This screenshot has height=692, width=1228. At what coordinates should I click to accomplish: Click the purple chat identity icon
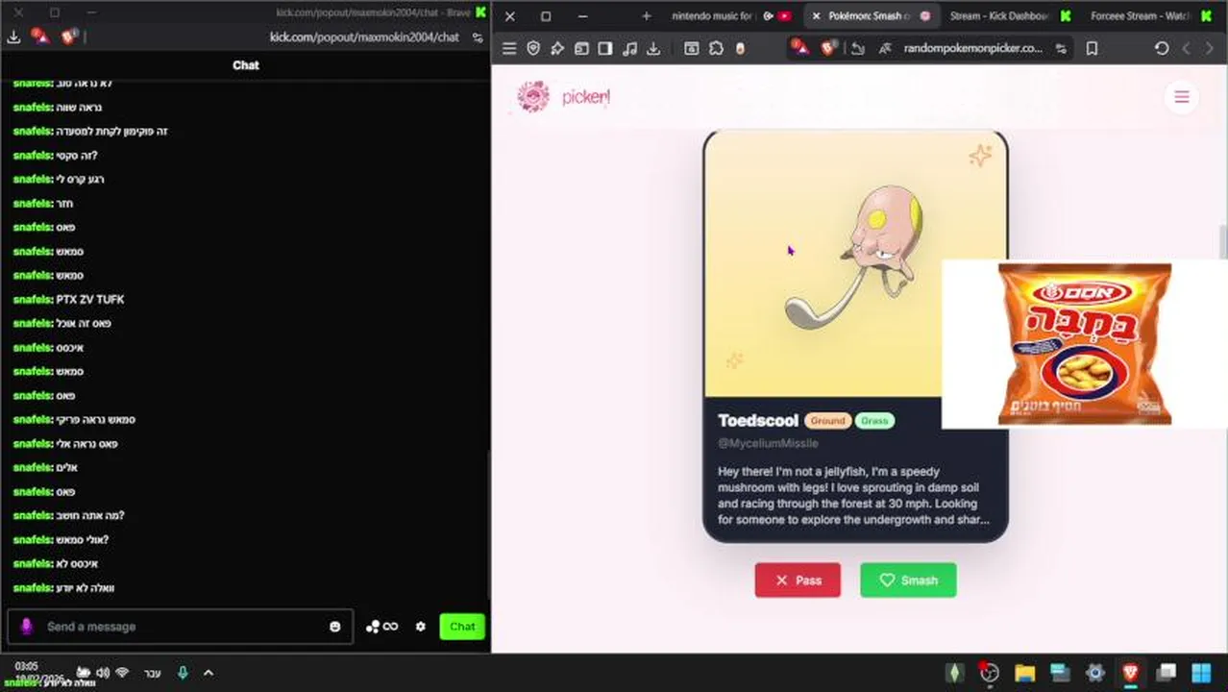(x=27, y=627)
